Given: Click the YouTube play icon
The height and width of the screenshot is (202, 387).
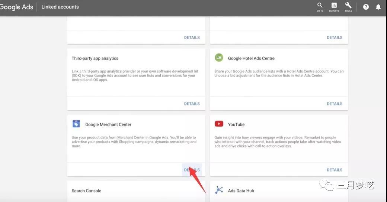Looking at the screenshot, I should [219, 124].
